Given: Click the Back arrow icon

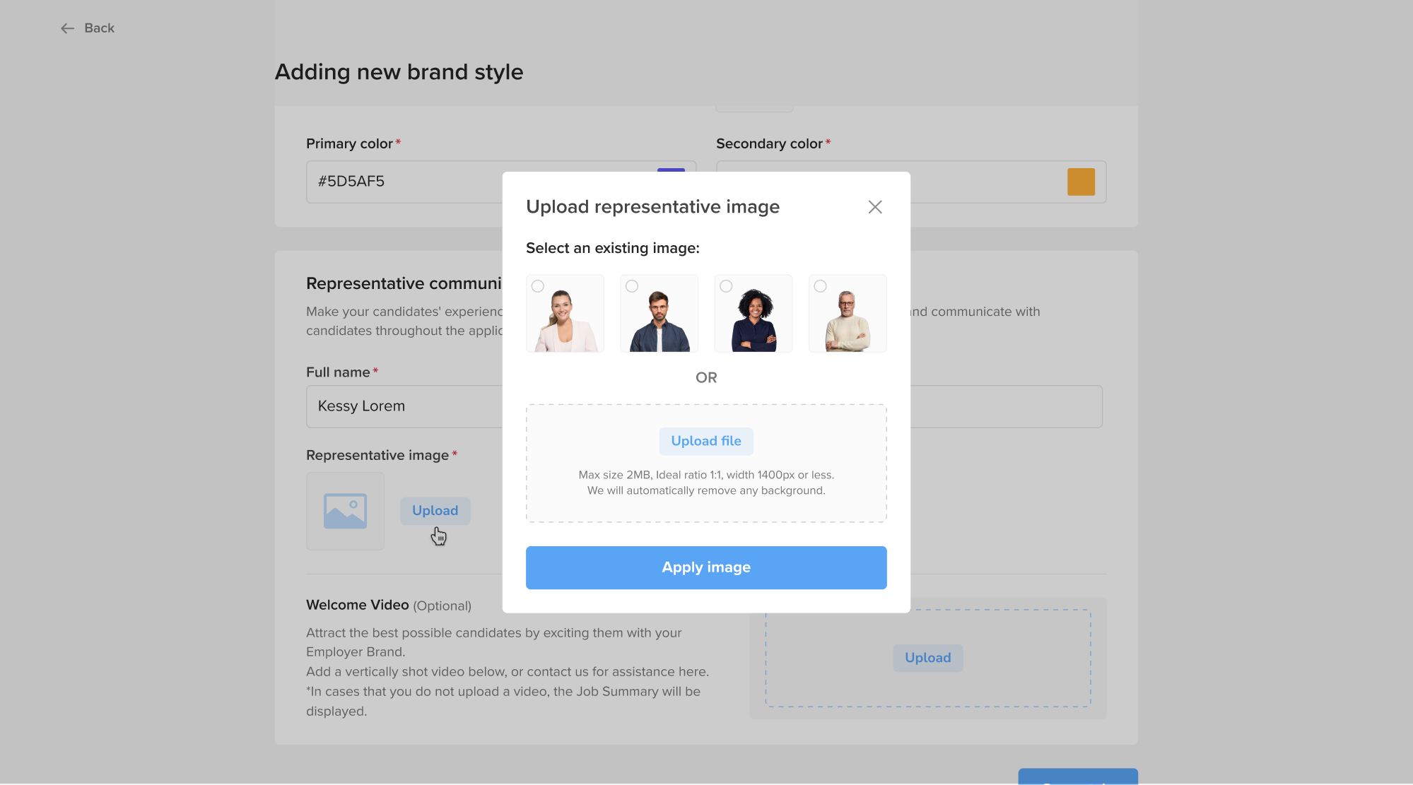Looking at the screenshot, I should (67, 28).
